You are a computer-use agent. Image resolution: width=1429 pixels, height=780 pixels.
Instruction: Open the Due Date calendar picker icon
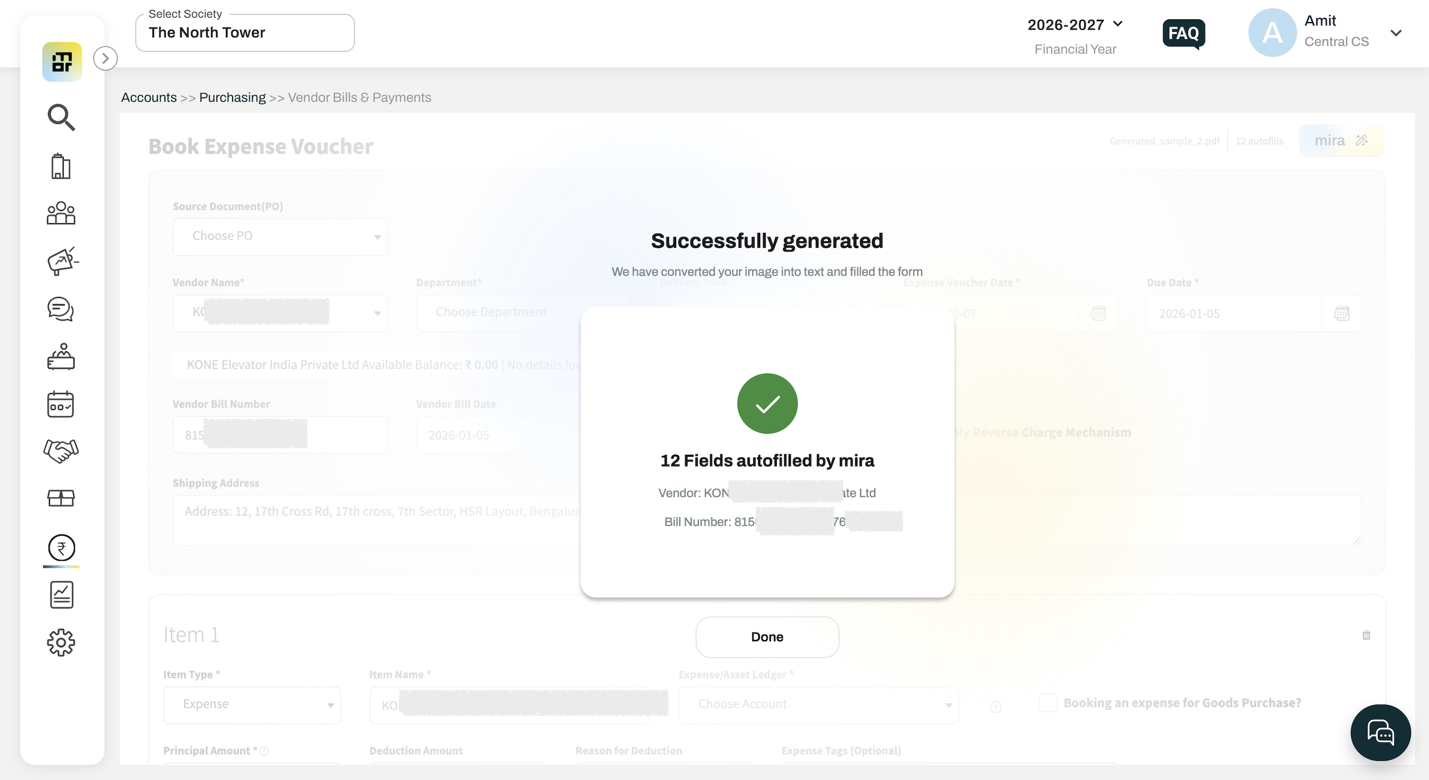1341,313
